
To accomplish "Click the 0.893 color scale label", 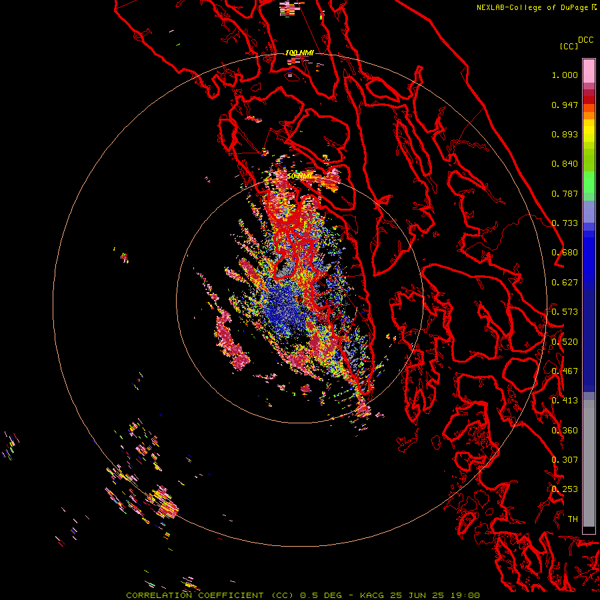I will 565,134.
